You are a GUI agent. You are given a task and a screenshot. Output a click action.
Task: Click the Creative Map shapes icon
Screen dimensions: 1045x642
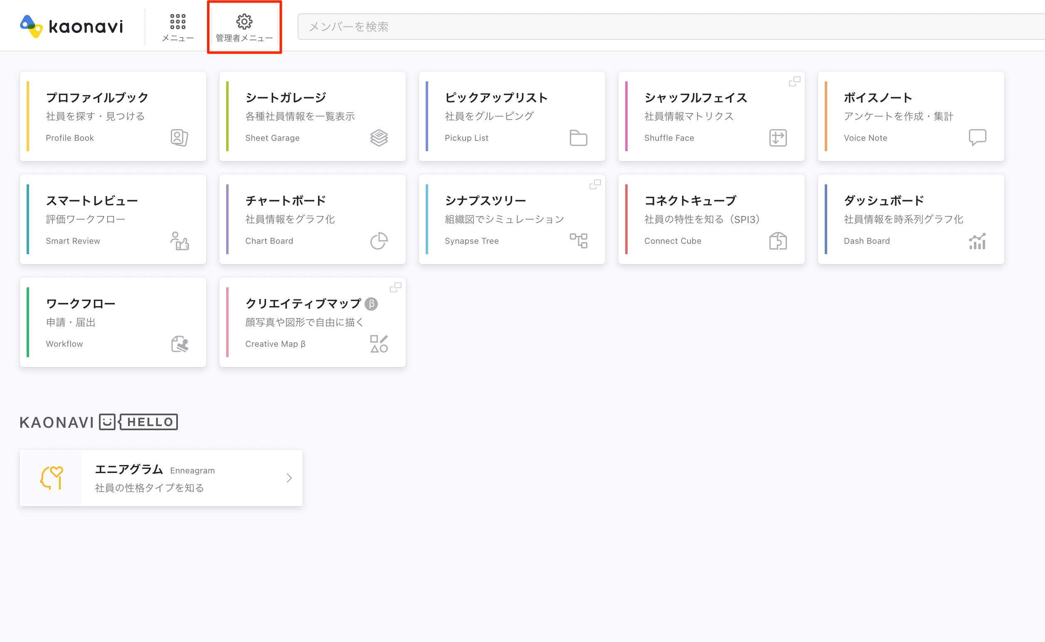[379, 344]
